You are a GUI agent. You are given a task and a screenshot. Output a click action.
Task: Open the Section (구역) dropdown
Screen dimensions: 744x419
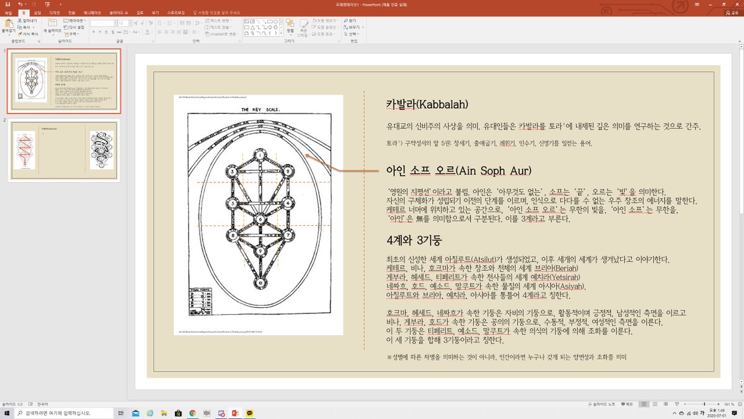72,34
